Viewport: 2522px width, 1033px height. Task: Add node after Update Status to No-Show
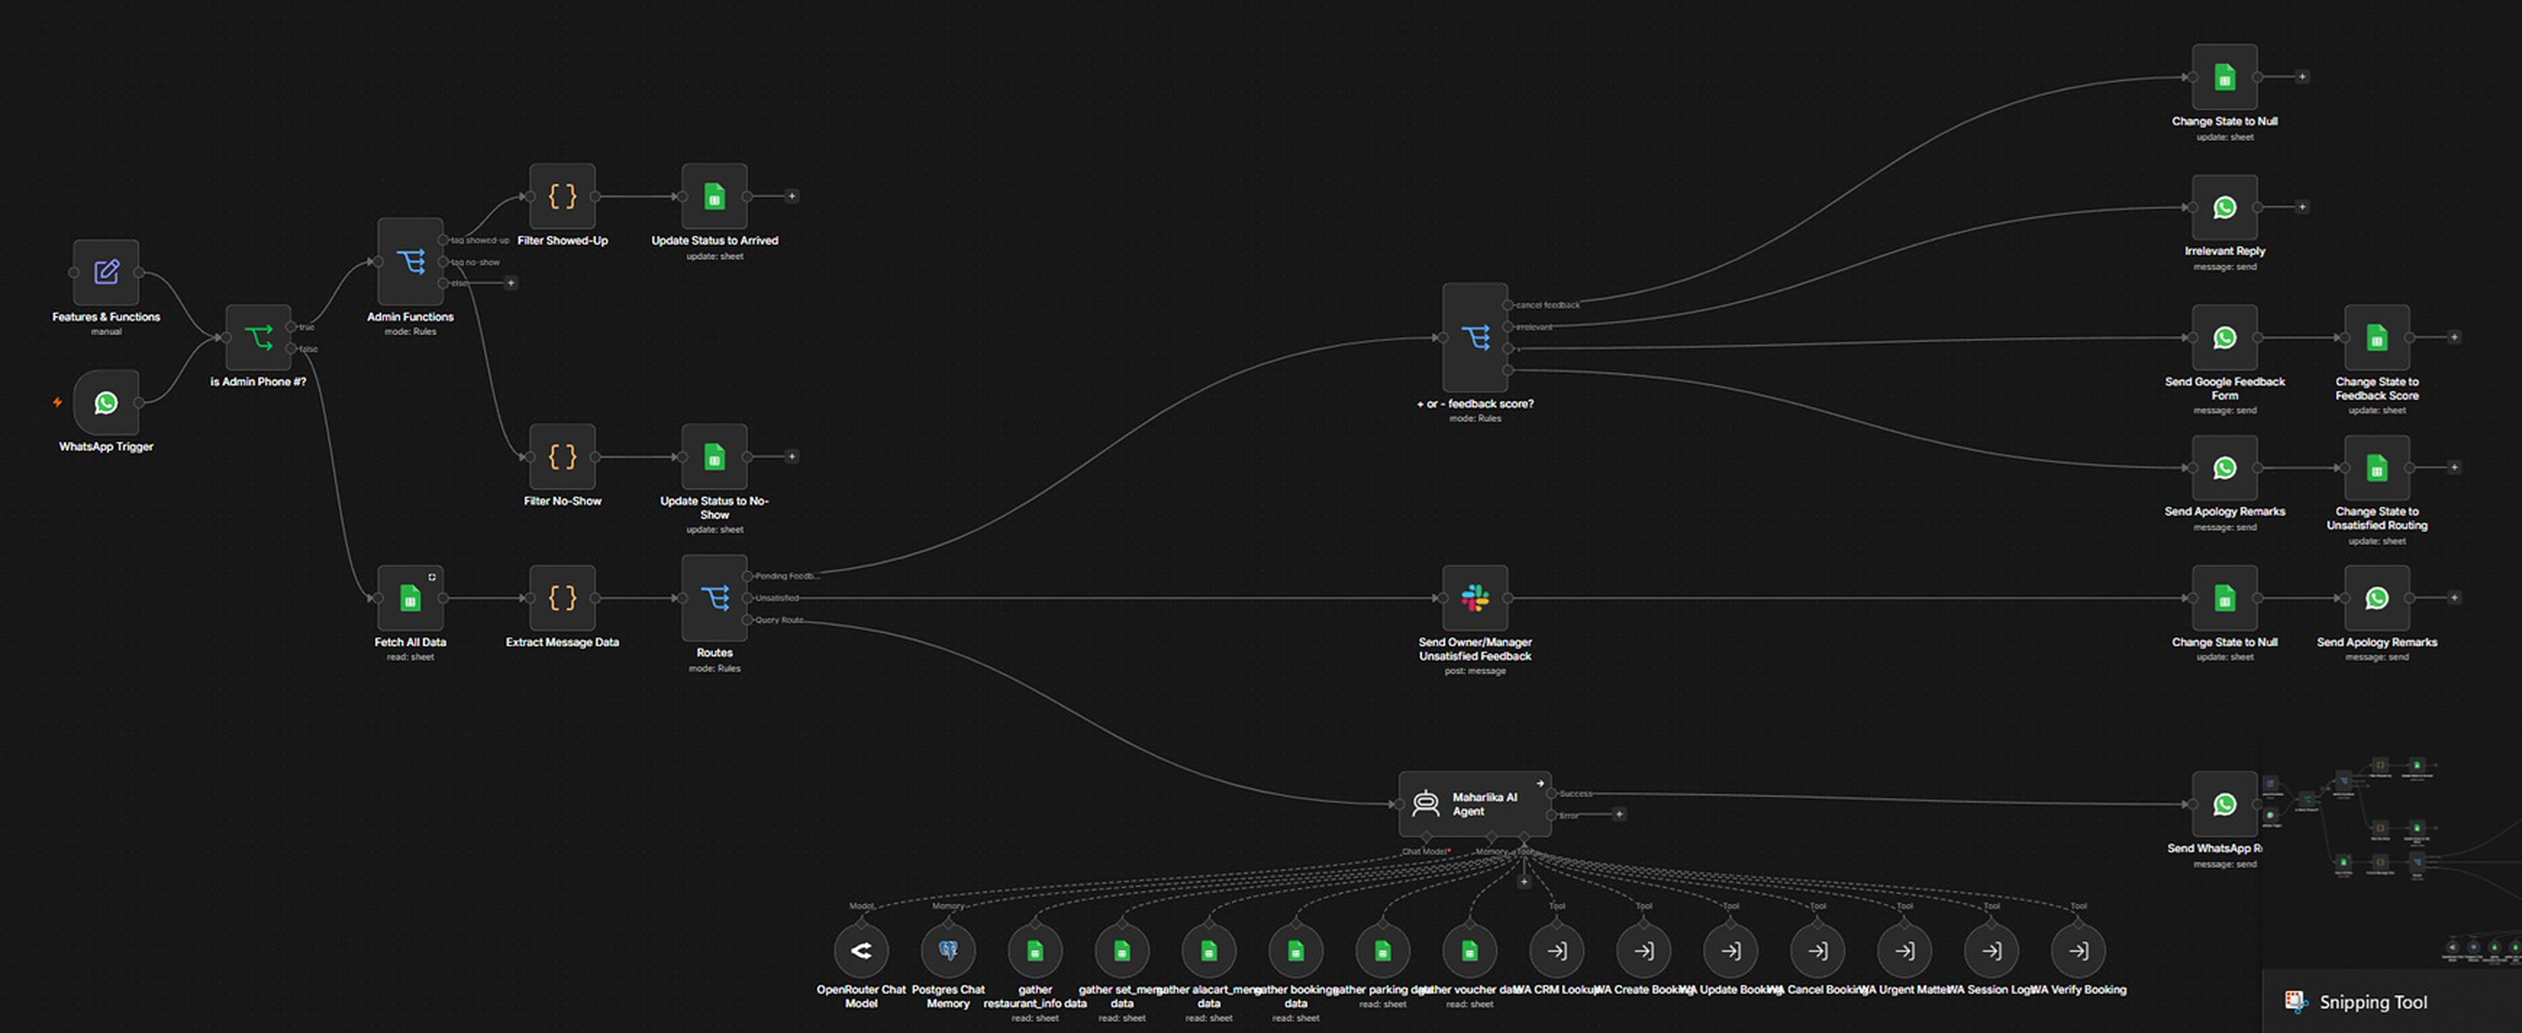coord(792,457)
